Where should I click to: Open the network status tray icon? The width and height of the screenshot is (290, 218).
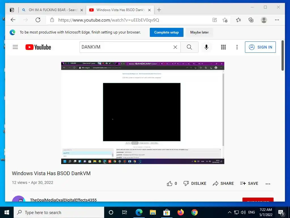point(236,212)
